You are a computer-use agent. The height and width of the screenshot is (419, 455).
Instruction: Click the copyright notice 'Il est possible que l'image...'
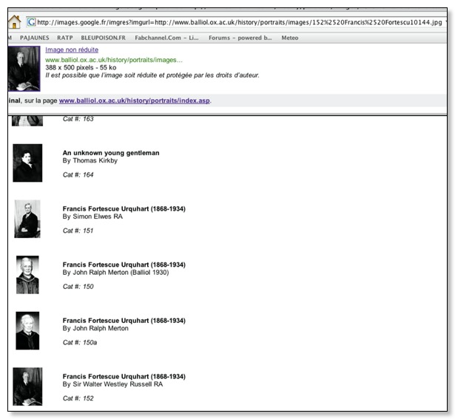tap(152, 75)
